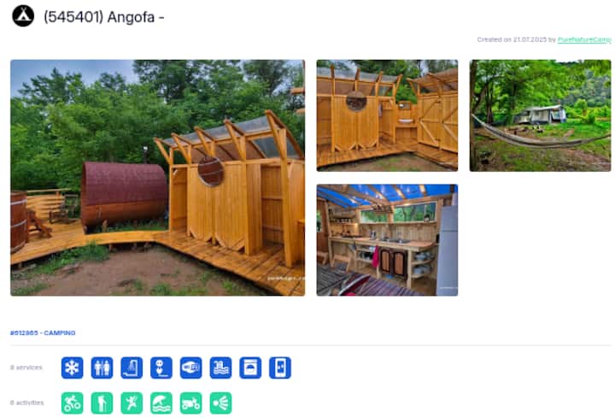Open the #612865 - CAMPING link
615x418 pixels.
(43, 333)
